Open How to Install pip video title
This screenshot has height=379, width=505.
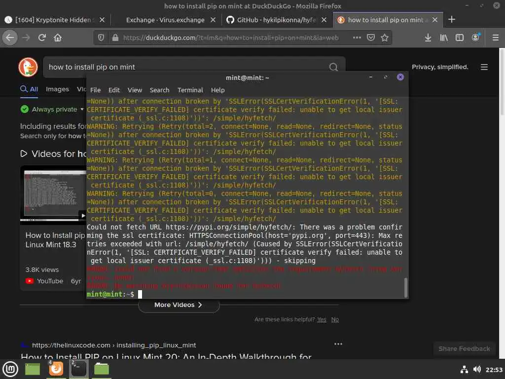55,240
